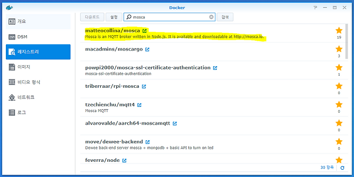Open the 이미지 image section

coord(38,67)
